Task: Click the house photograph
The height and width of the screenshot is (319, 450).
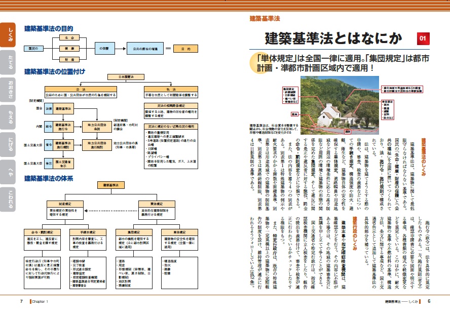Action: tap(340, 105)
